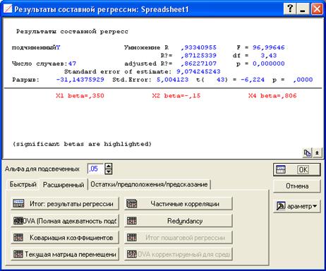The width and height of the screenshot is (326, 271).
Task: Close the dialog with the red X
Action: 317,9
